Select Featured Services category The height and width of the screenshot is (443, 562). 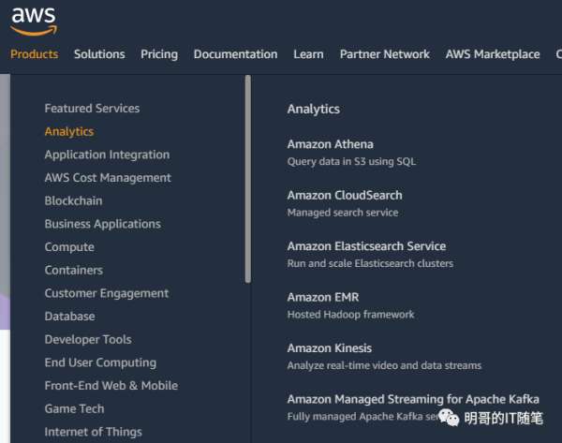tap(92, 109)
